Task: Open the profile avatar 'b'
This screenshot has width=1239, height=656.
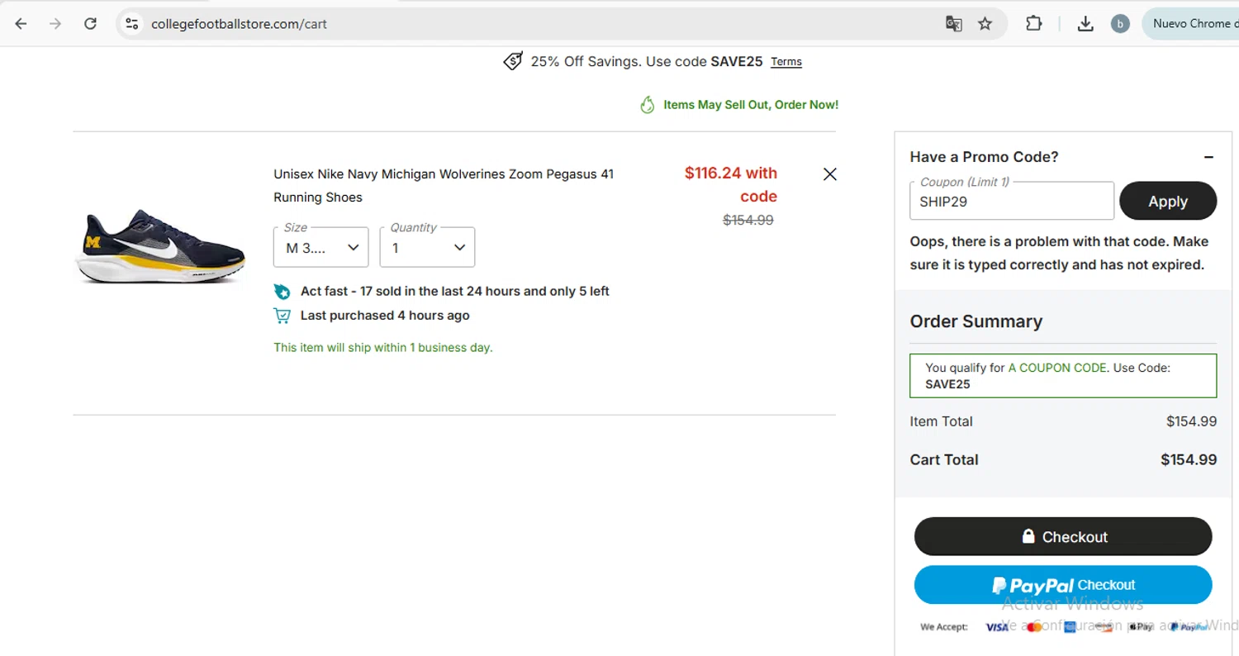Action: 1120,24
